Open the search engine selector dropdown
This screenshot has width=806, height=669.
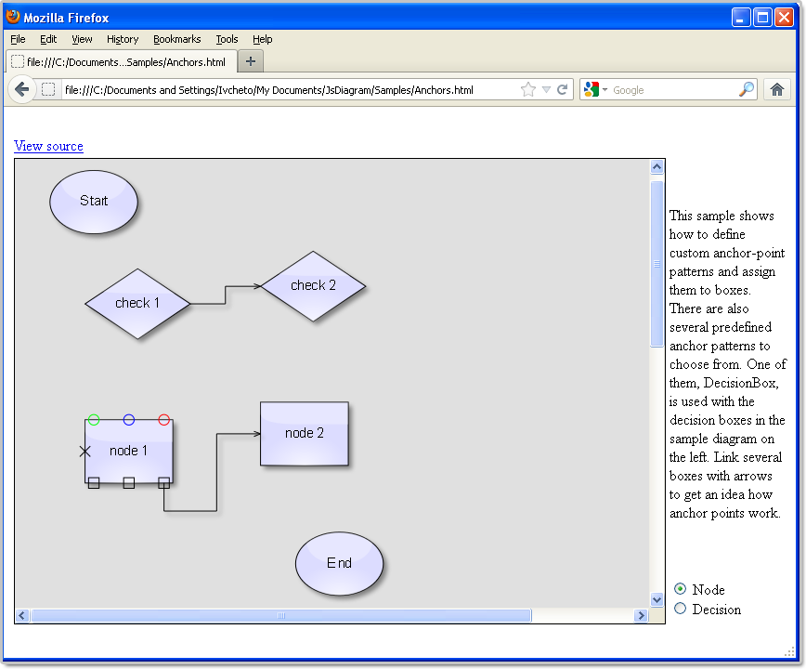596,90
